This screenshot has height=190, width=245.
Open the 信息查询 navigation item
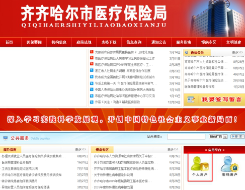134,42
